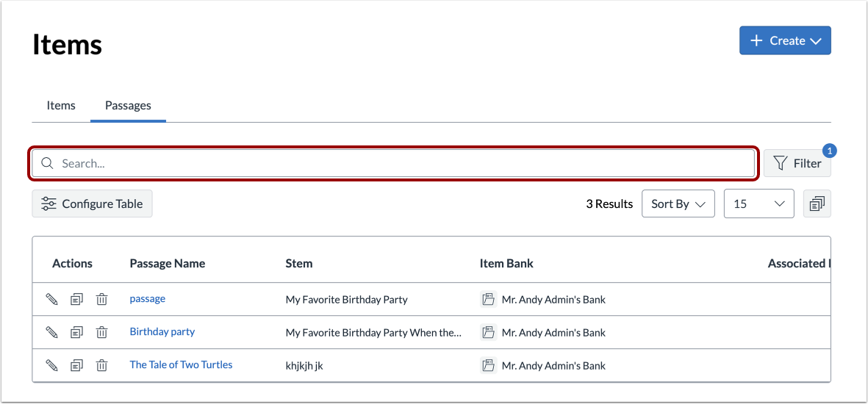Trash the 'Birthday party' passage
The height and width of the screenshot is (404, 868).
point(101,332)
